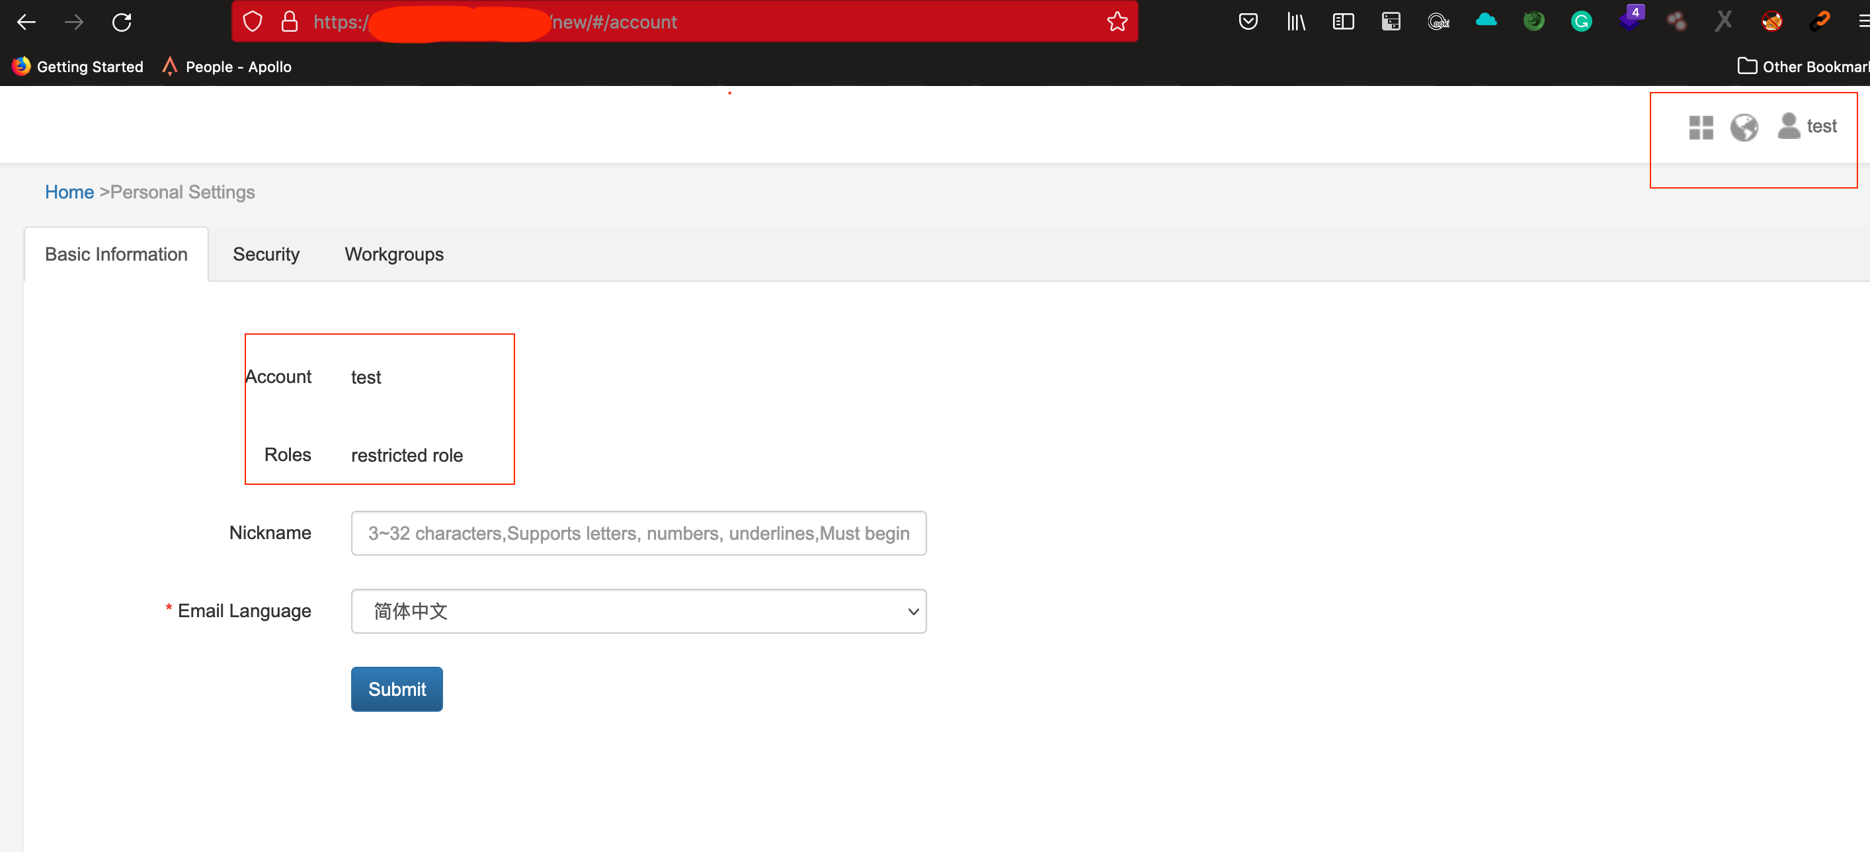The width and height of the screenshot is (1870, 852).
Task: Save page to Pocket icon
Action: pos(1248,22)
